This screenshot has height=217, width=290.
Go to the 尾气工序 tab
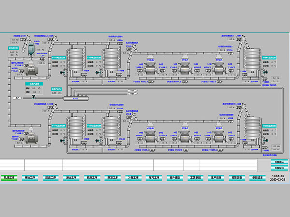coord(154,177)
